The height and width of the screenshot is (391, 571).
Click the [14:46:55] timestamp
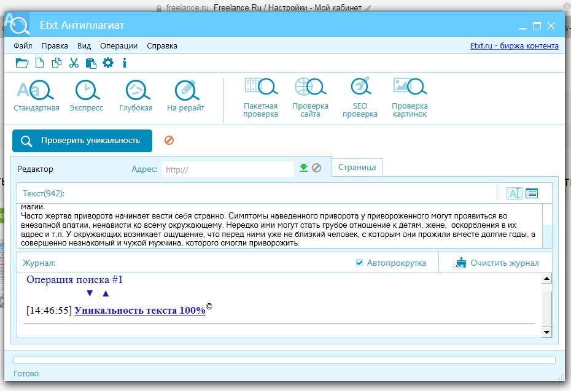[x=49, y=310]
